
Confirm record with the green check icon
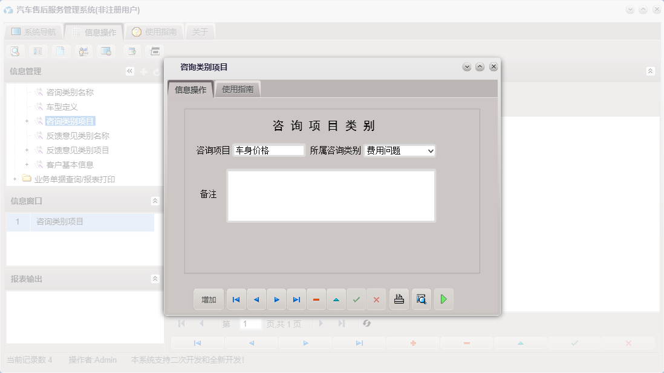356,299
